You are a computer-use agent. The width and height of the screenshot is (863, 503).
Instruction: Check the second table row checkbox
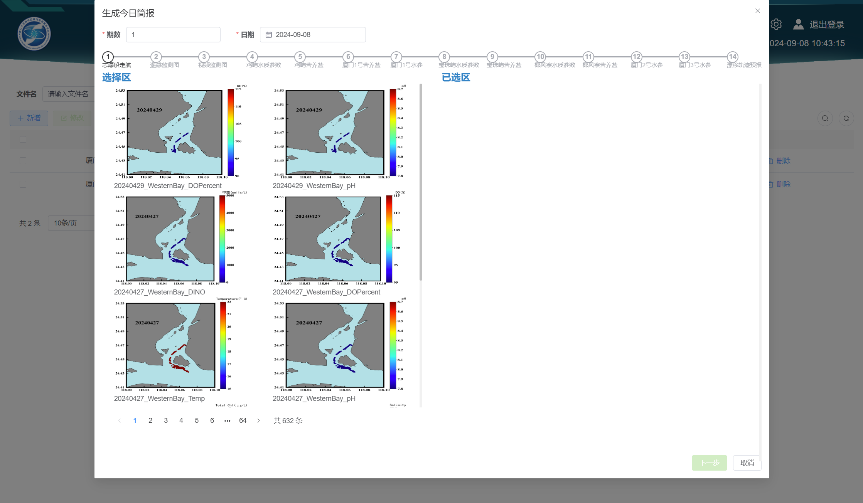(x=23, y=184)
